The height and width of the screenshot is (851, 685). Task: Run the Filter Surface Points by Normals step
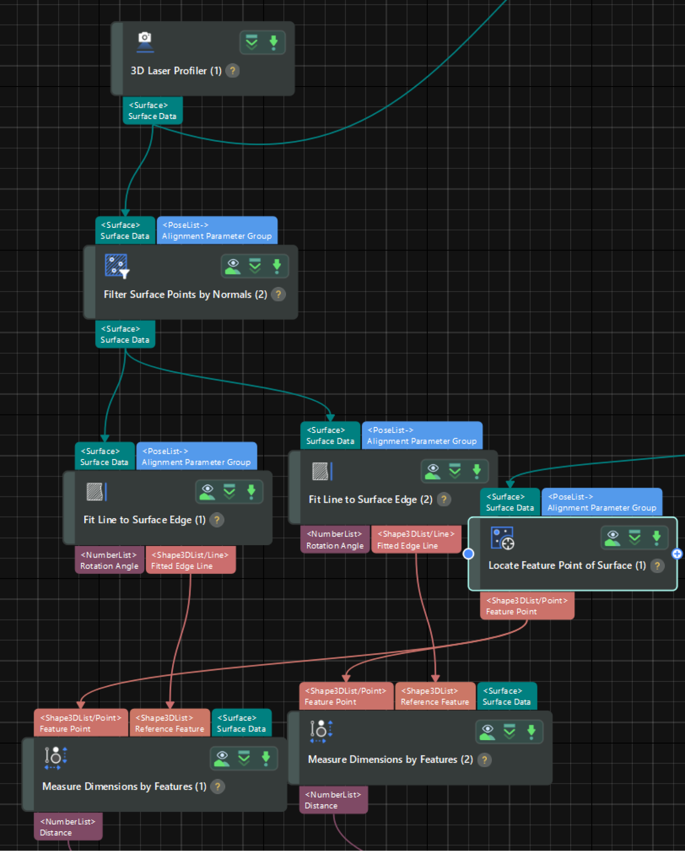(277, 266)
